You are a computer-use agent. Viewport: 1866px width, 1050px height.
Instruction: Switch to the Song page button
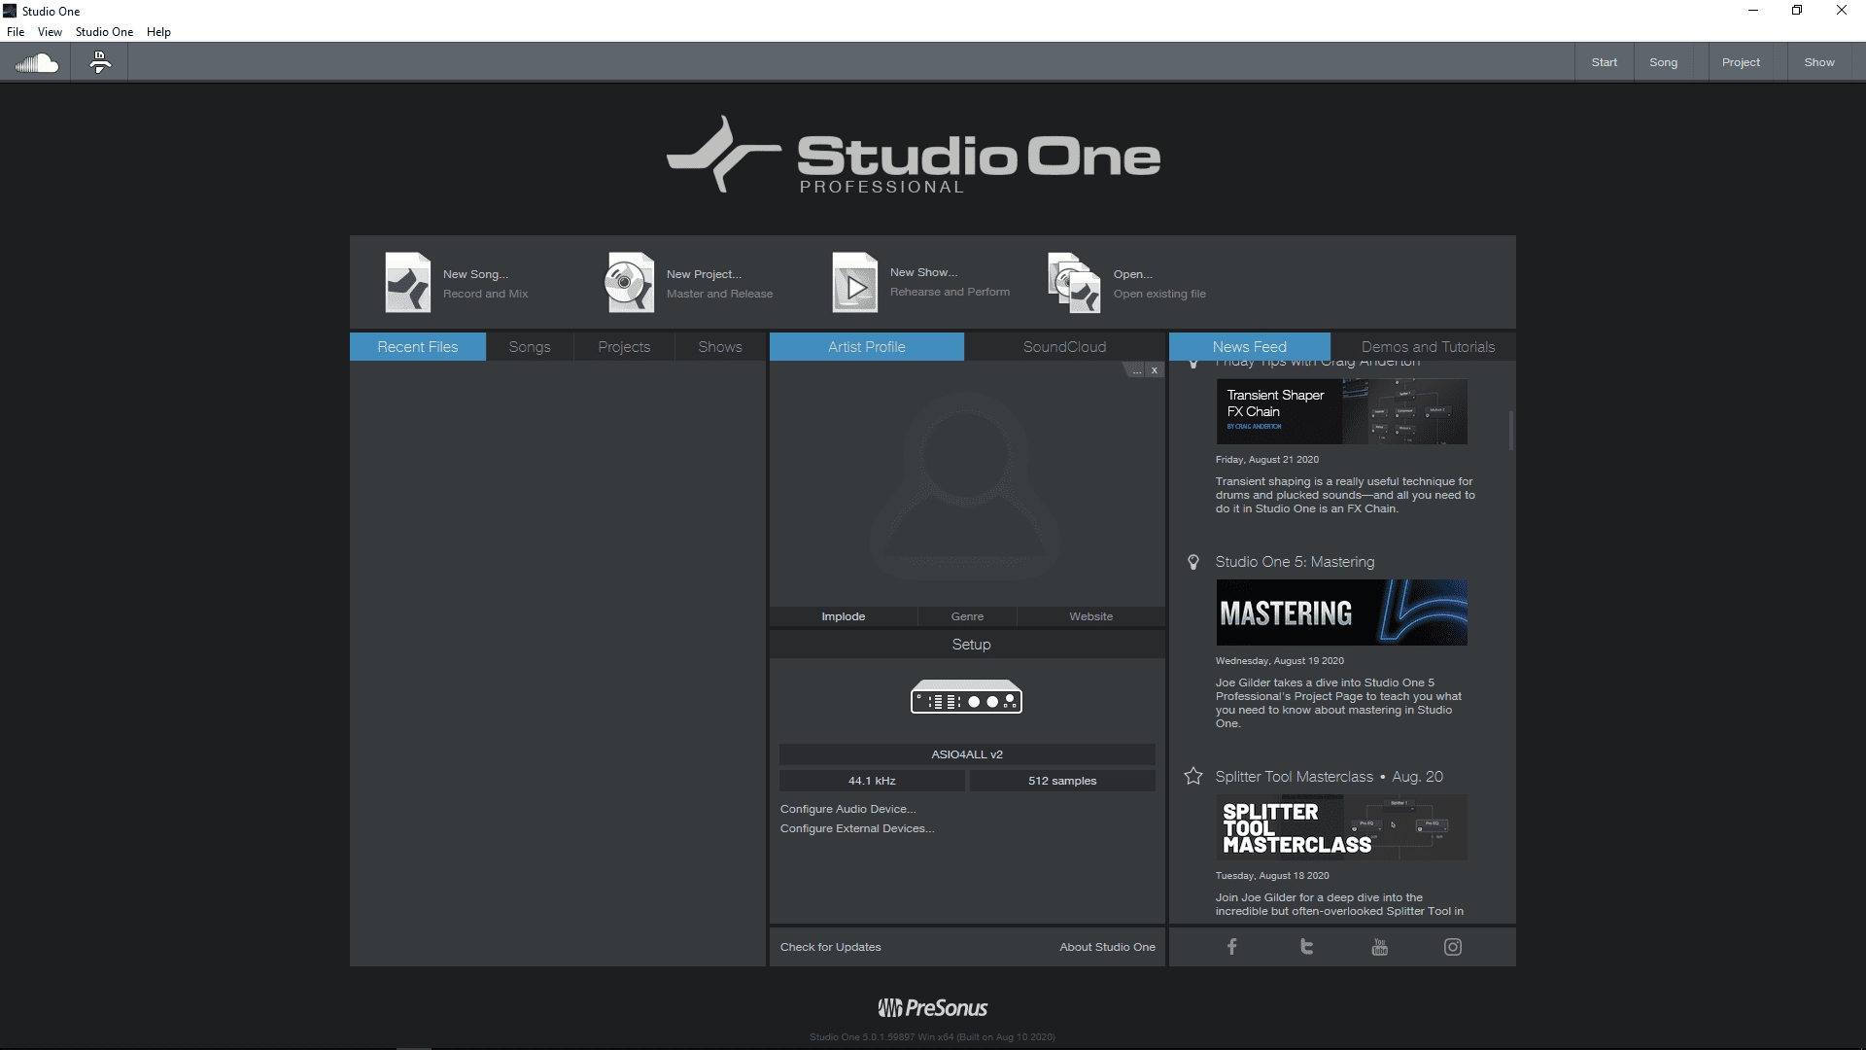[x=1664, y=62]
